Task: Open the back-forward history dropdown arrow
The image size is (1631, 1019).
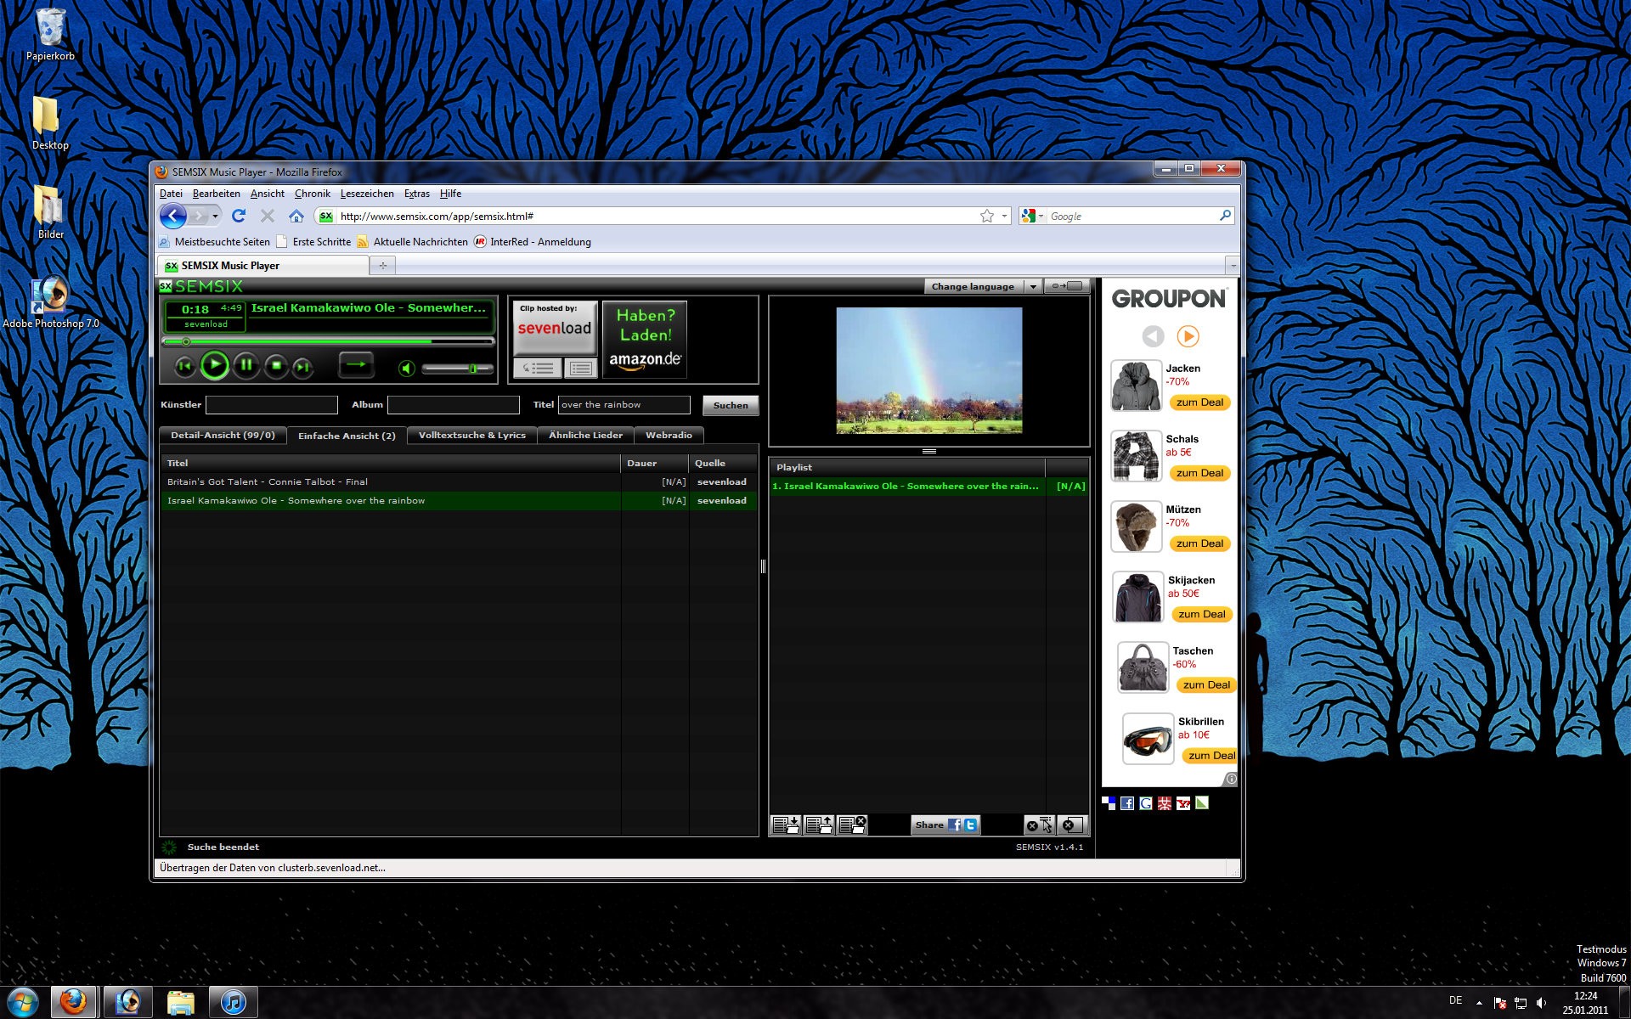Action: [215, 216]
